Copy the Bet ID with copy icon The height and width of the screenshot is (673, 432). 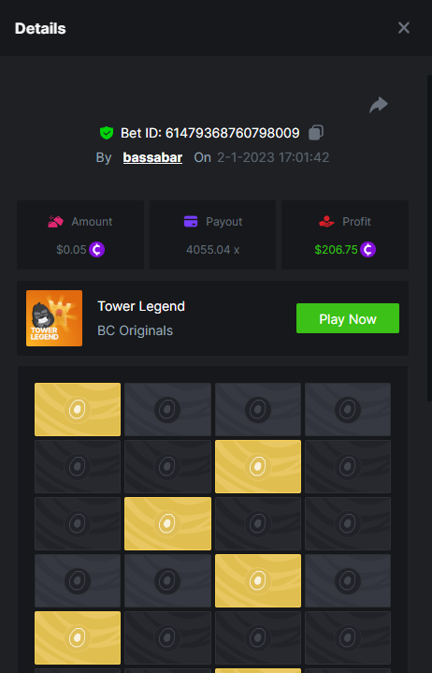pyautogui.click(x=316, y=133)
